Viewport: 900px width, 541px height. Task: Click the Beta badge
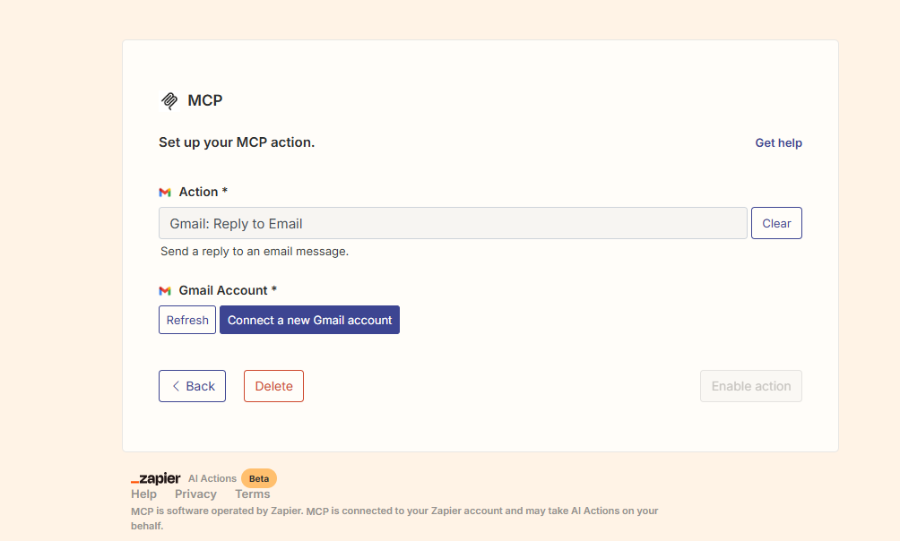259,478
